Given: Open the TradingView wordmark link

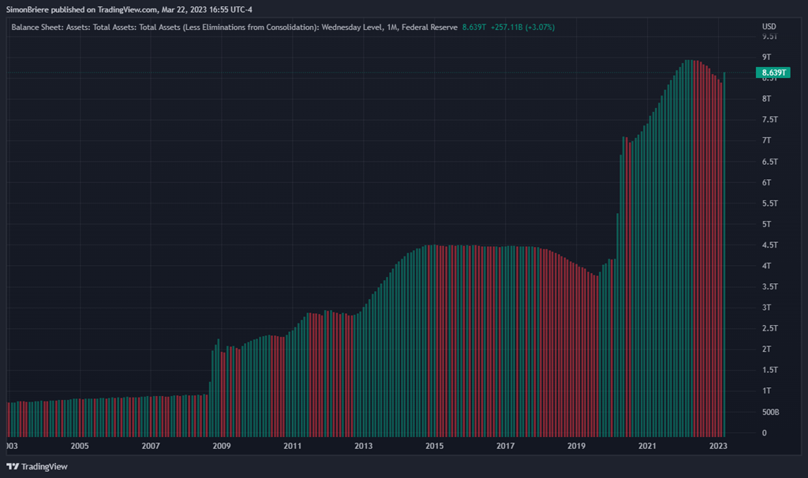Looking at the screenshot, I should click(x=44, y=466).
